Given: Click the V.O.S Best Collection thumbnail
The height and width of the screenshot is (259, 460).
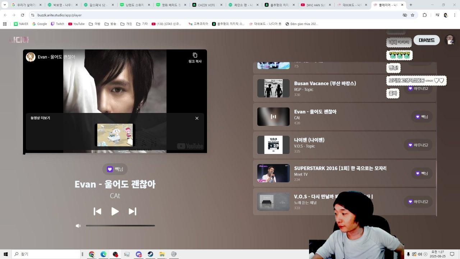Looking at the screenshot, I should tap(273, 145).
